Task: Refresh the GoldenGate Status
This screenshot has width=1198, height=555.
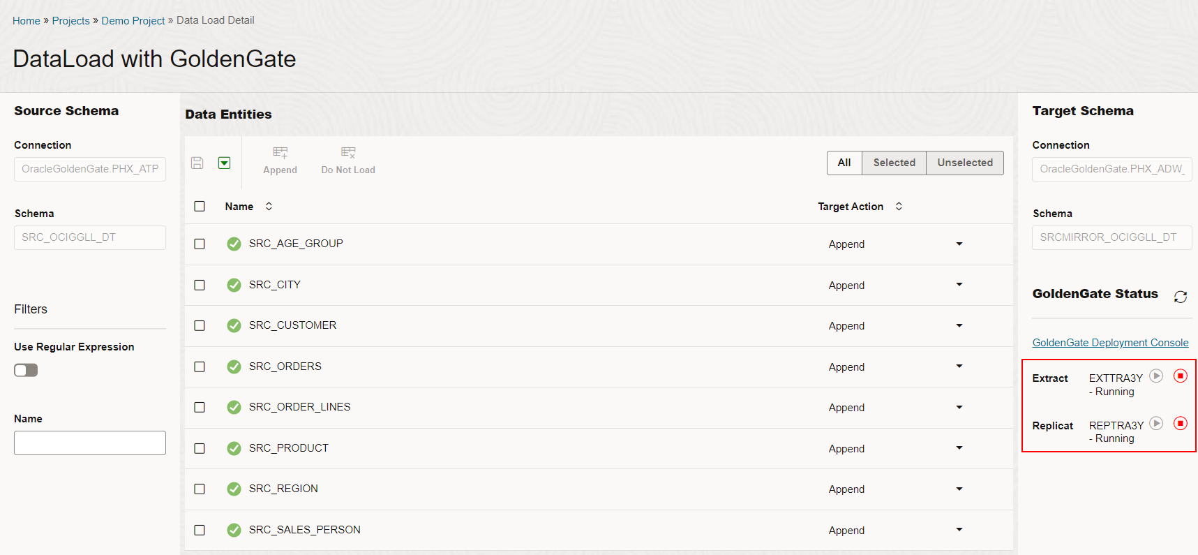Action: pyautogui.click(x=1181, y=297)
